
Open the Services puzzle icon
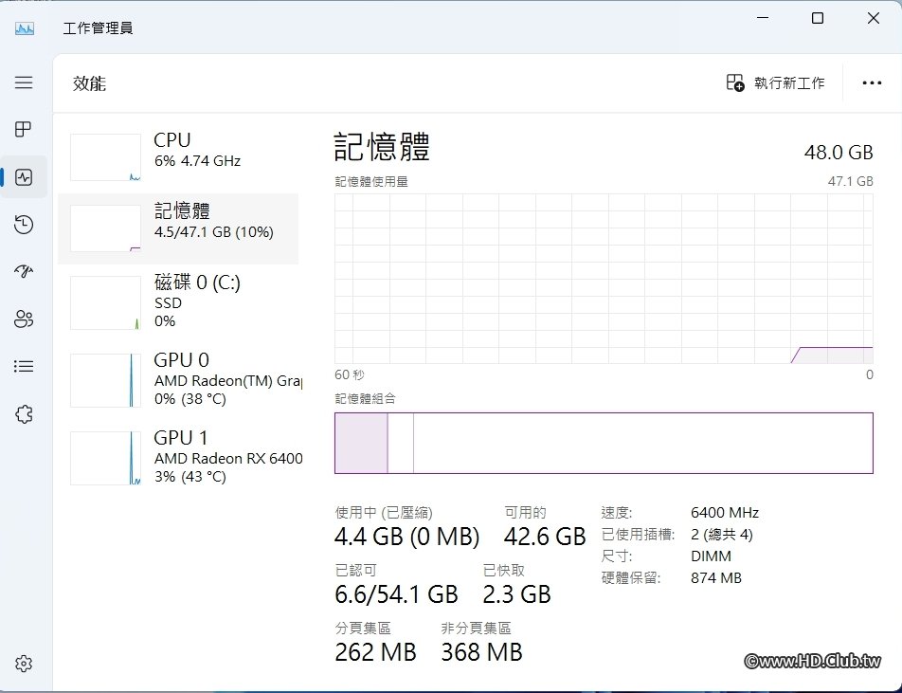tap(24, 413)
